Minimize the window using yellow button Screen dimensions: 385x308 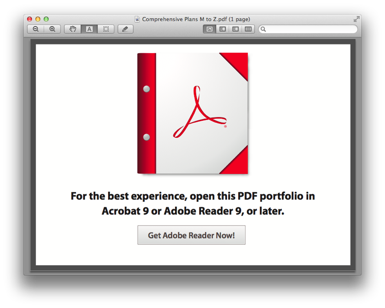coord(38,19)
